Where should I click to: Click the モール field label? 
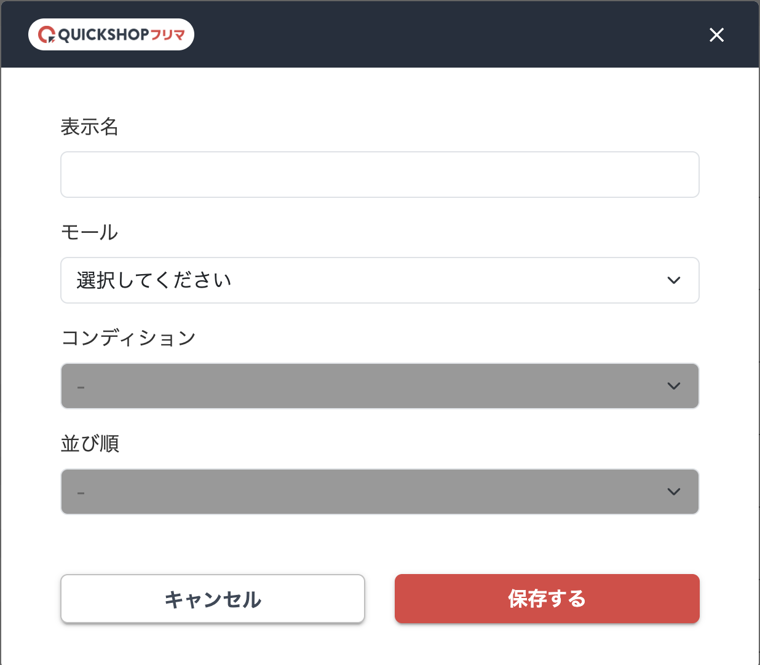coord(89,233)
